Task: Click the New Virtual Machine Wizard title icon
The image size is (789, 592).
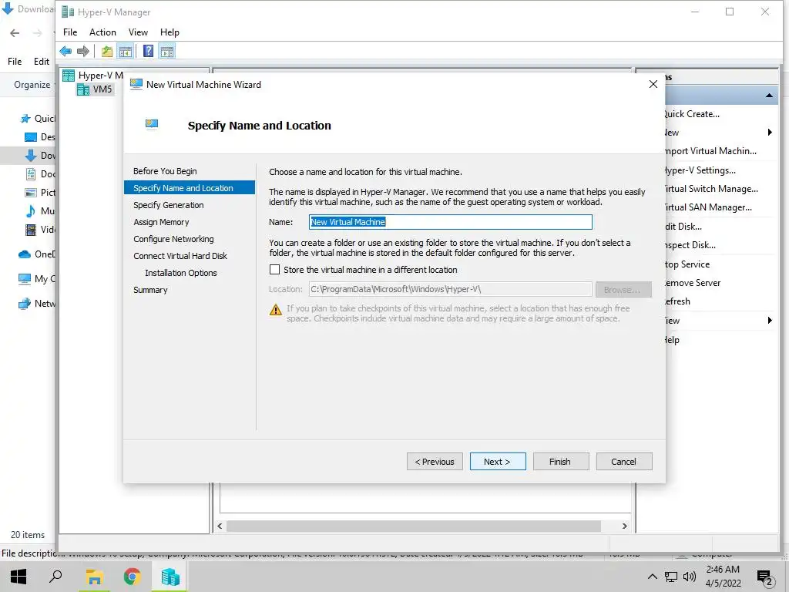Action: click(x=136, y=85)
